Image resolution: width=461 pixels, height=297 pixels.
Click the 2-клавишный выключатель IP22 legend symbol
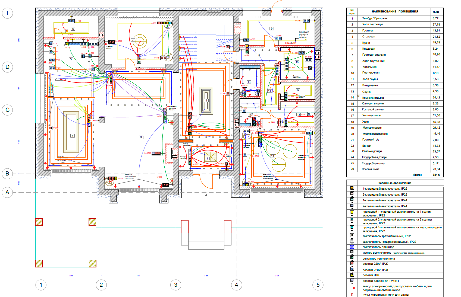pyautogui.click(x=352, y=194)
